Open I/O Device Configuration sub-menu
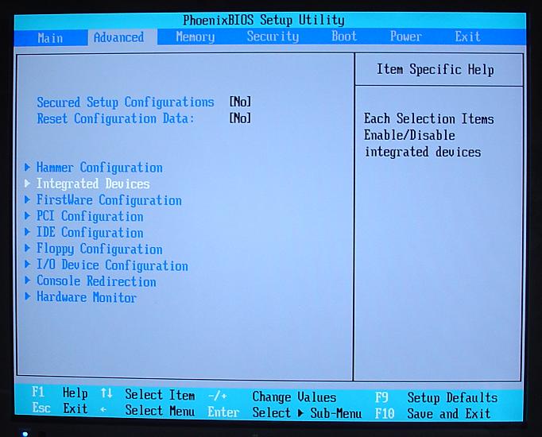This screenshot has height=437, width=542. click(x=112, y=265)
